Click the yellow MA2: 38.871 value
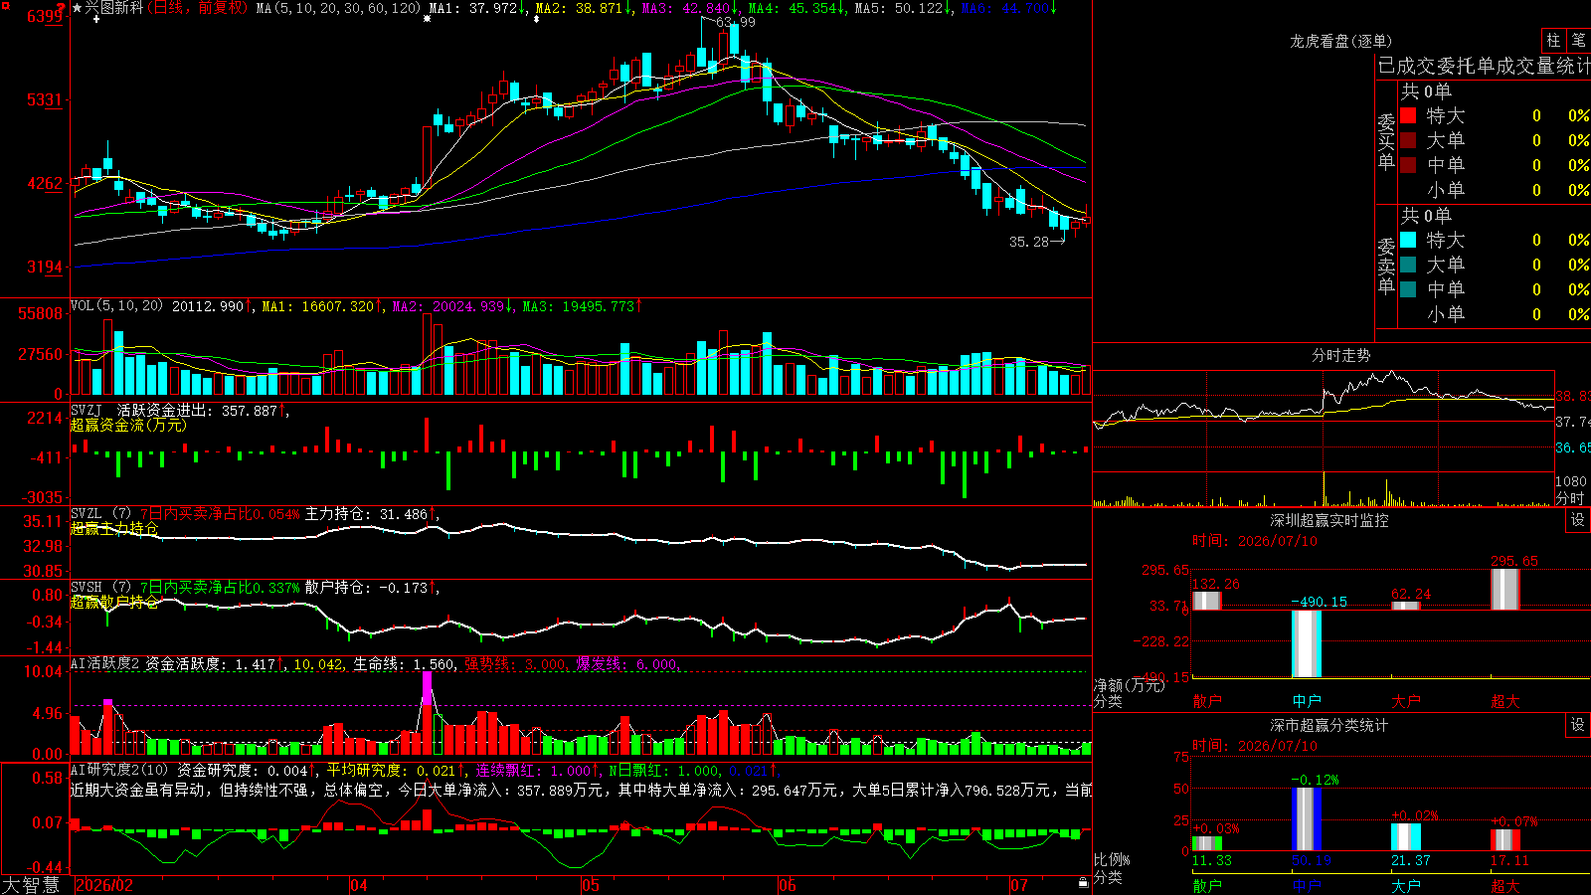The image size is (1591, 895). pyautogui.click(x=580, y=8)
